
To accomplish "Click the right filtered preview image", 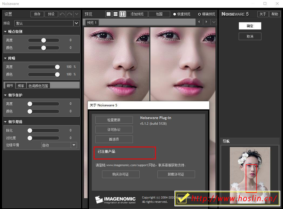I will 183,64.
